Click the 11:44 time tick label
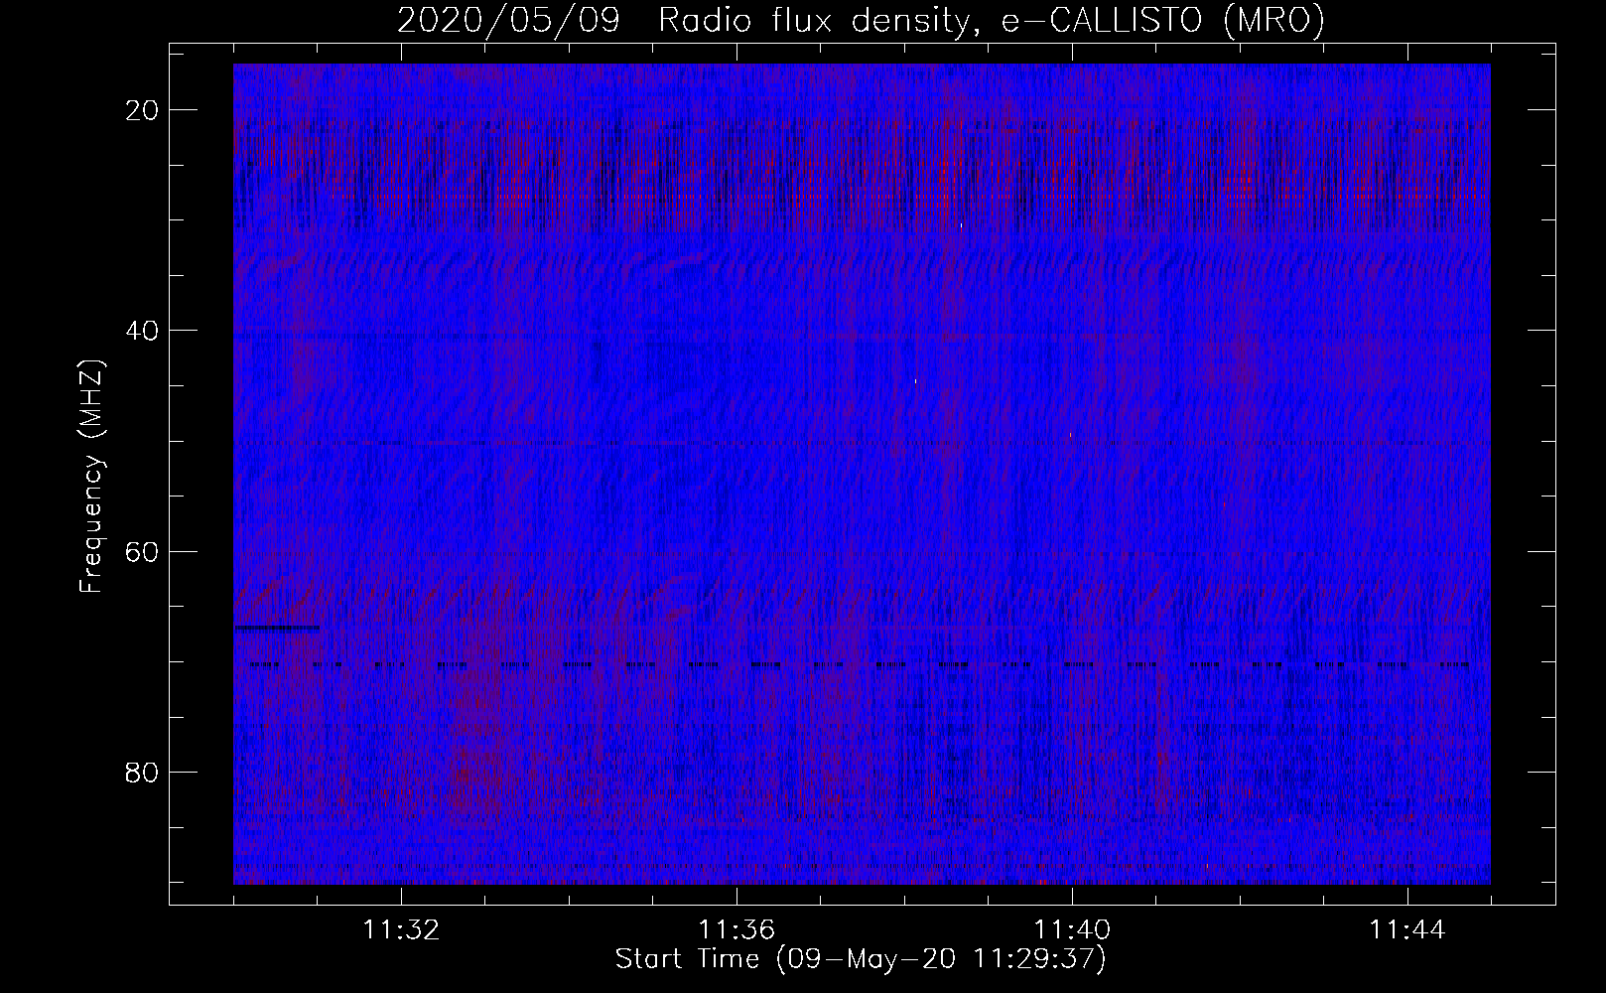 tap(1407, 930)
